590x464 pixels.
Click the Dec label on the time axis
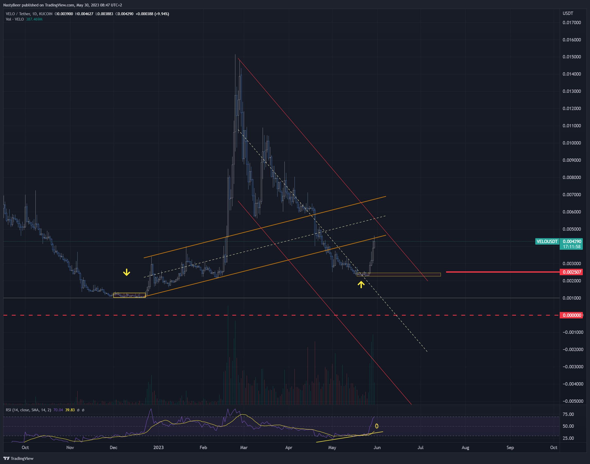coord(113,448)
